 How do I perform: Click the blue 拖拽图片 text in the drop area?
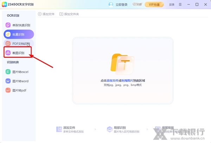(127, 81)
